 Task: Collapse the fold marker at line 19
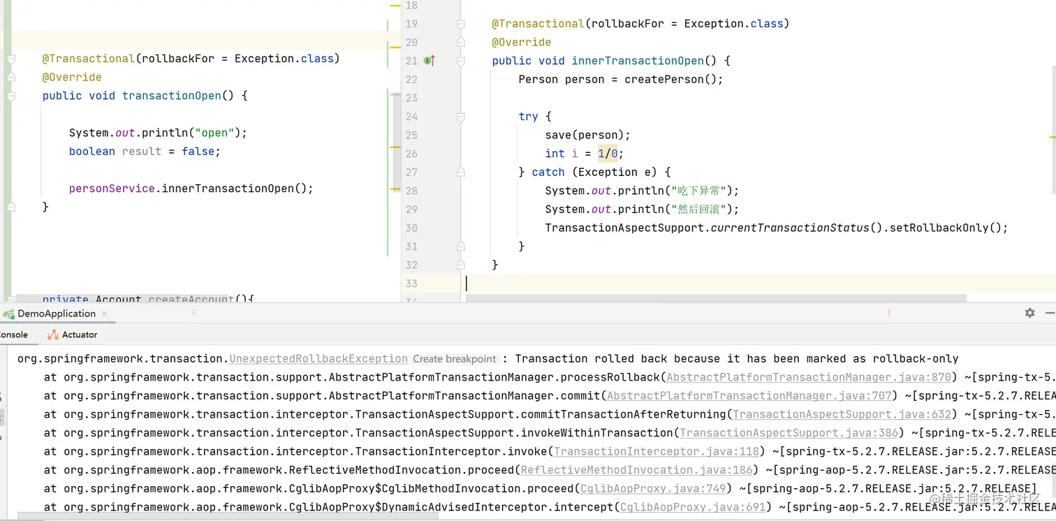click(460, 24)
